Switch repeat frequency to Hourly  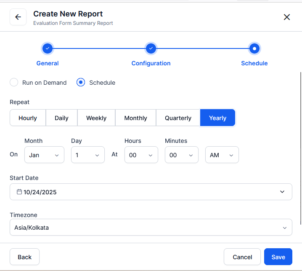point(28,118)
